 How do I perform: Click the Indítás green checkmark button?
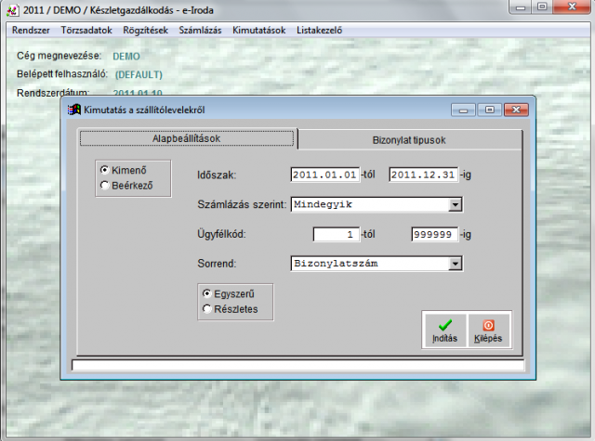coord(444,330)
